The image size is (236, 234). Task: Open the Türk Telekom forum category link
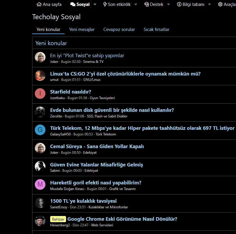tap(106, 134)
